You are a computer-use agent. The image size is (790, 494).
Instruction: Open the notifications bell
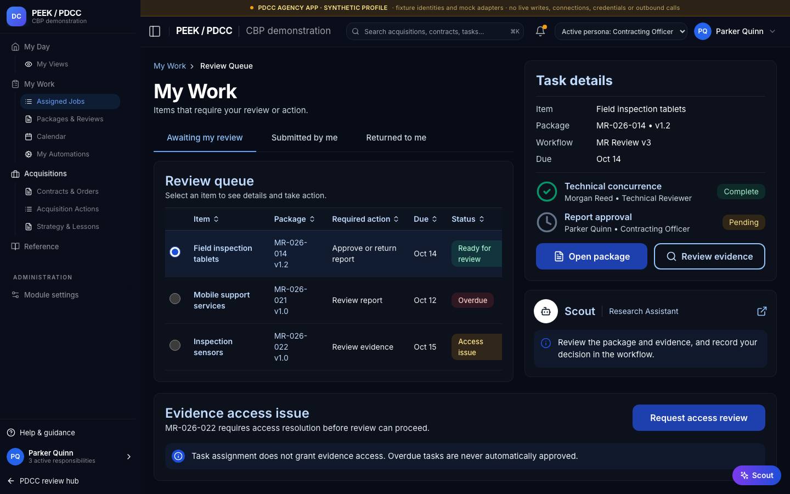click(540, 31)
